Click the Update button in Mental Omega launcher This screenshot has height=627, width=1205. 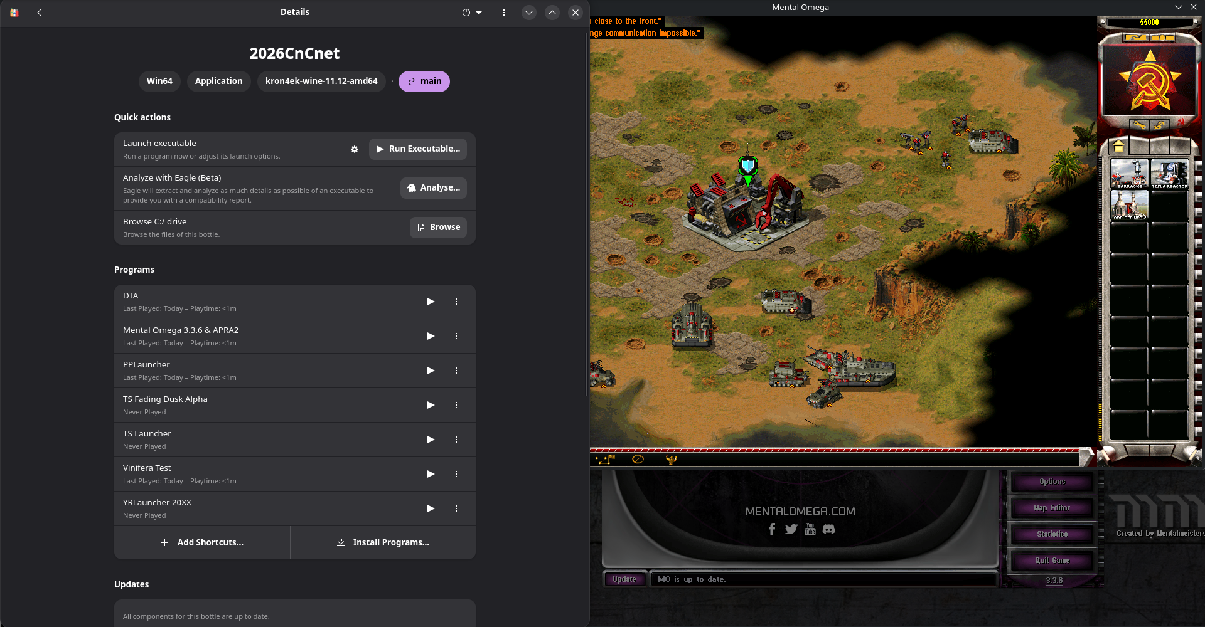(x=624, y=579)
